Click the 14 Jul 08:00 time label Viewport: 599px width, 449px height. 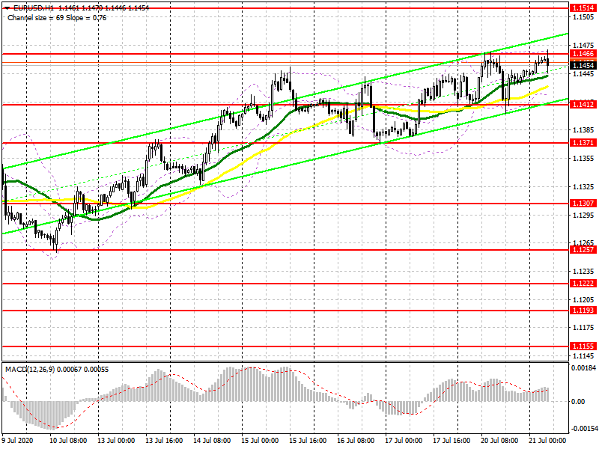(212, 441)
